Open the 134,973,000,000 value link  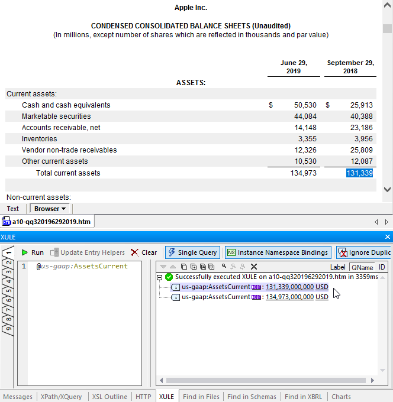tap(289, 297)
